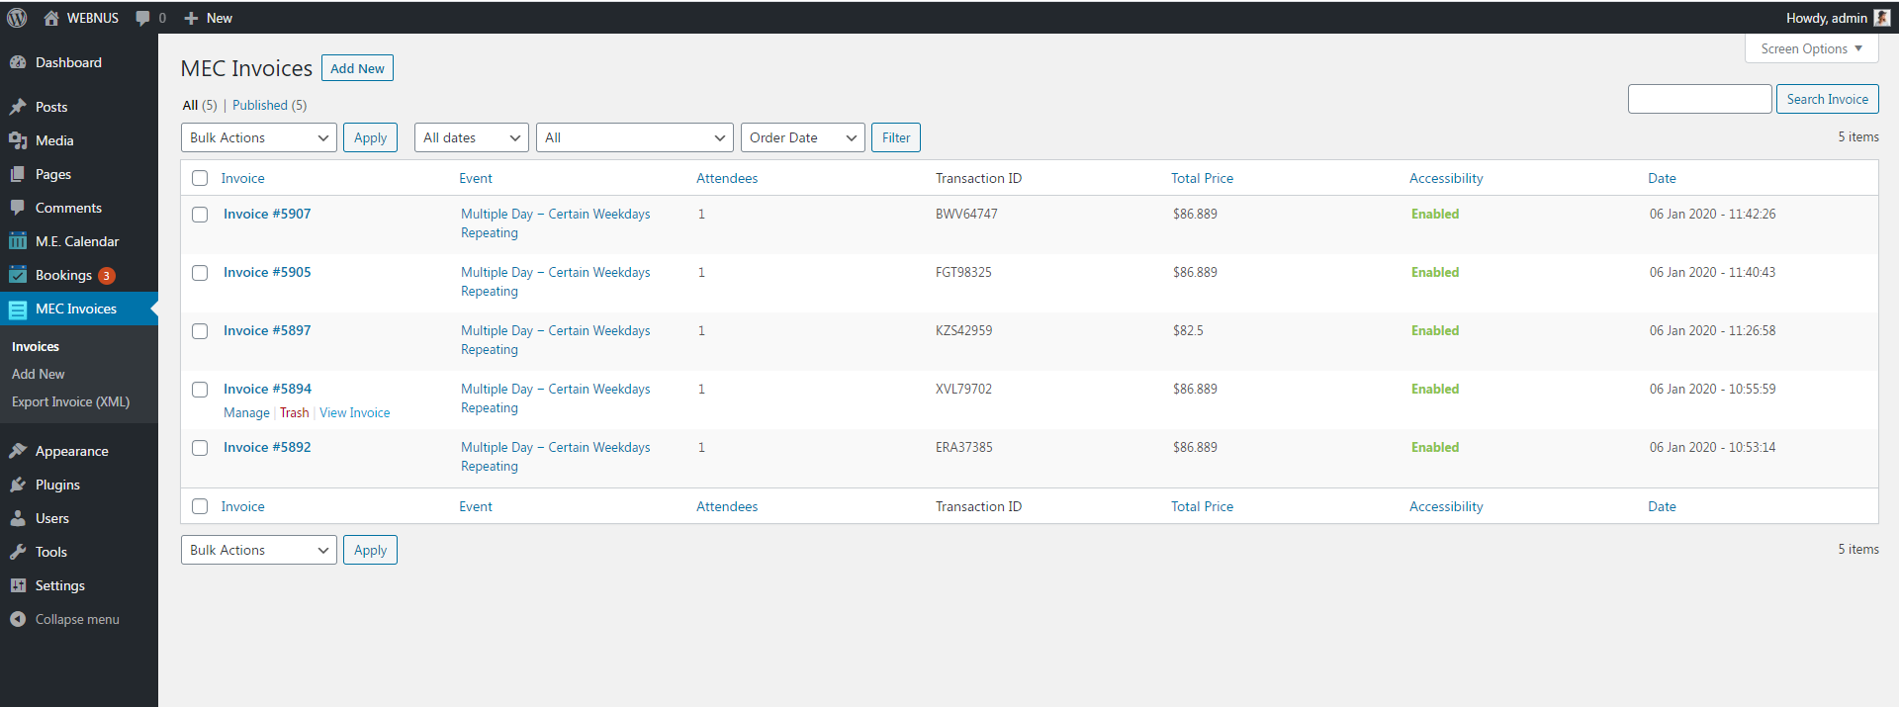Click the Settings sliders icon
Screen dimensions: 1899x707
[18, 585]
